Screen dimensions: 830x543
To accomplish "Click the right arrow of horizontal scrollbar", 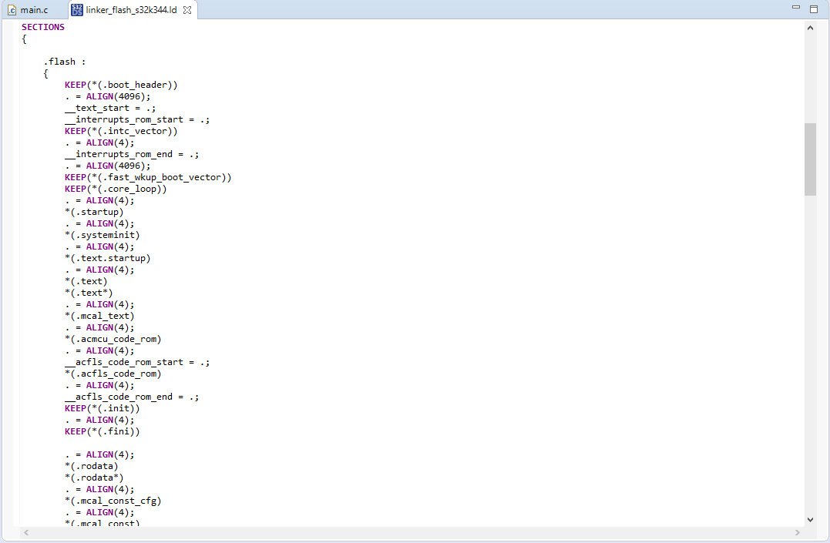I will click(x=798, y=532).
